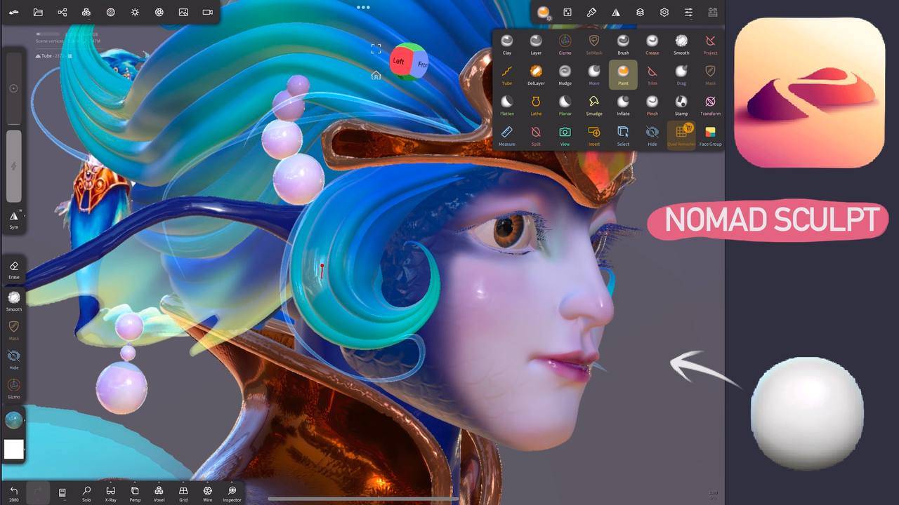Choose the Insert primitive tool
The height and width of the screenshot is (505, 899).
594,135
